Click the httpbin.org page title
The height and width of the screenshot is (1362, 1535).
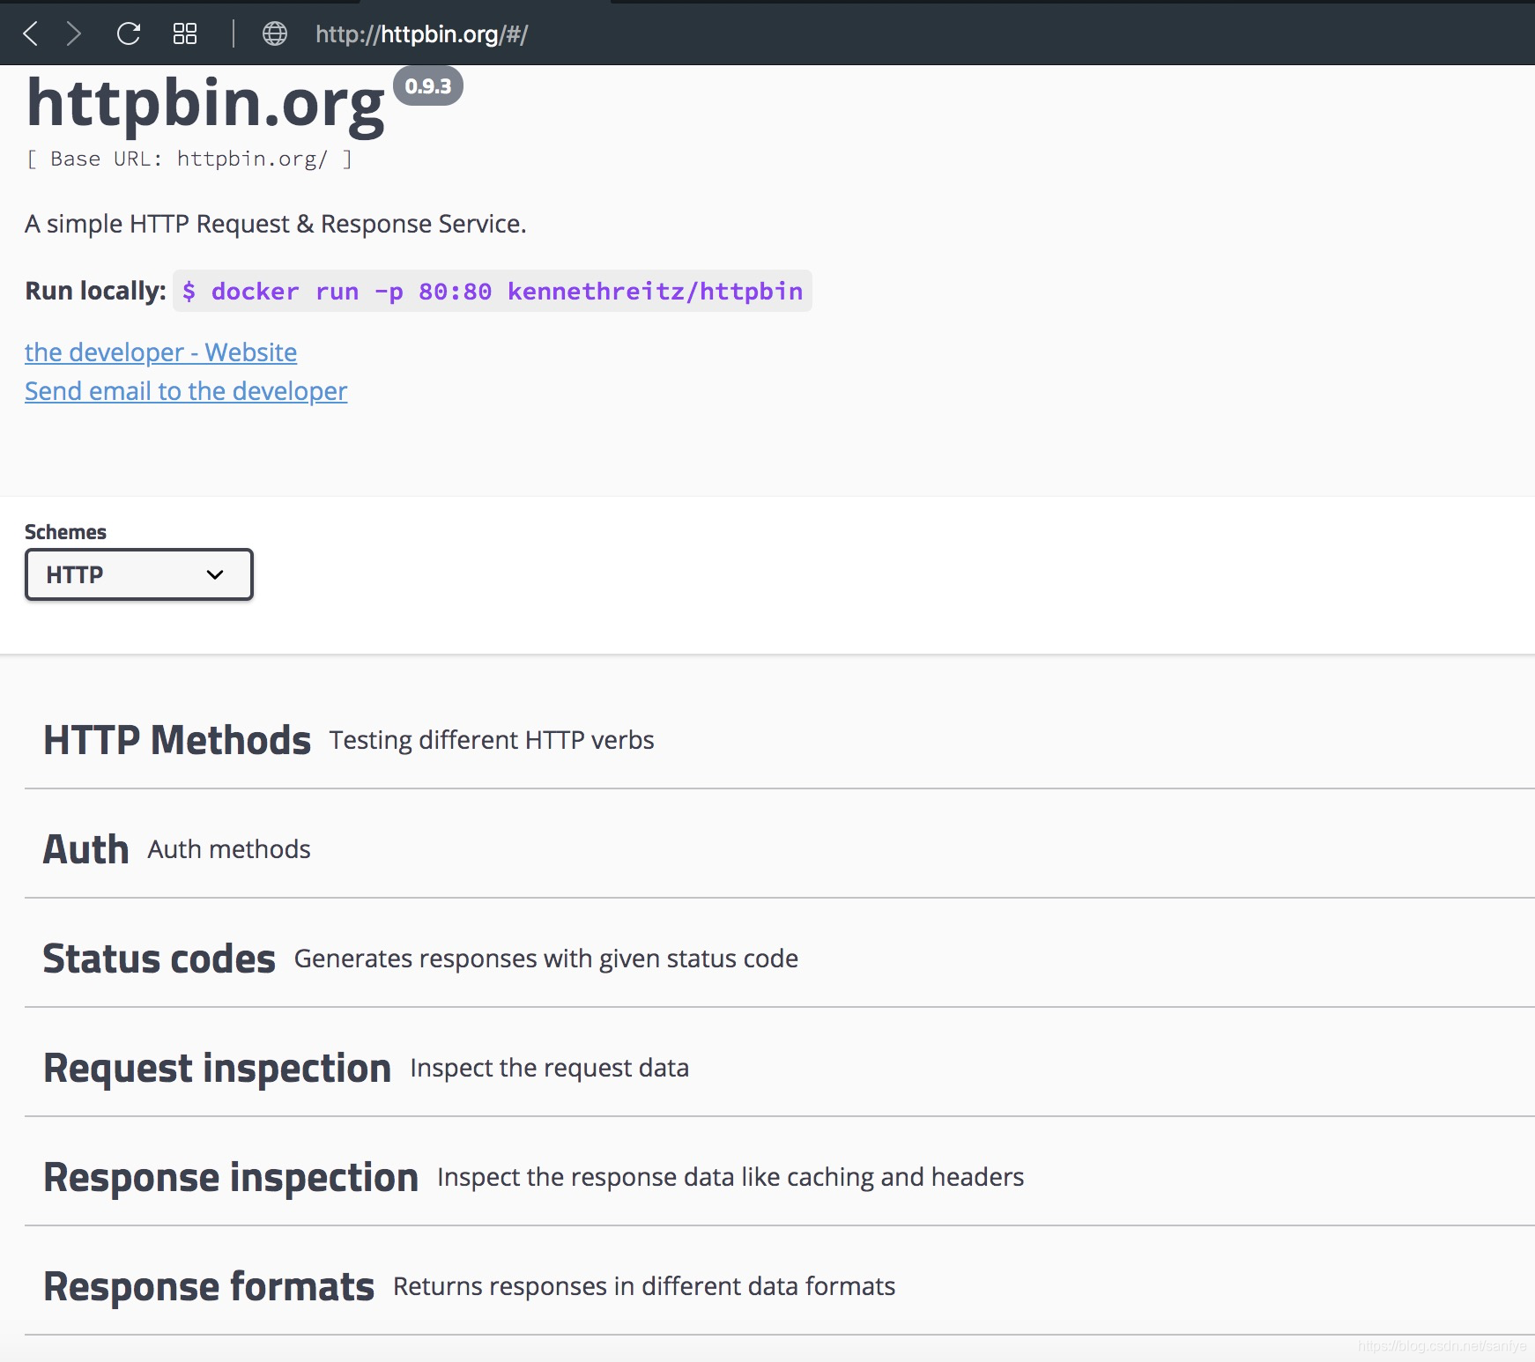point(205,104)
